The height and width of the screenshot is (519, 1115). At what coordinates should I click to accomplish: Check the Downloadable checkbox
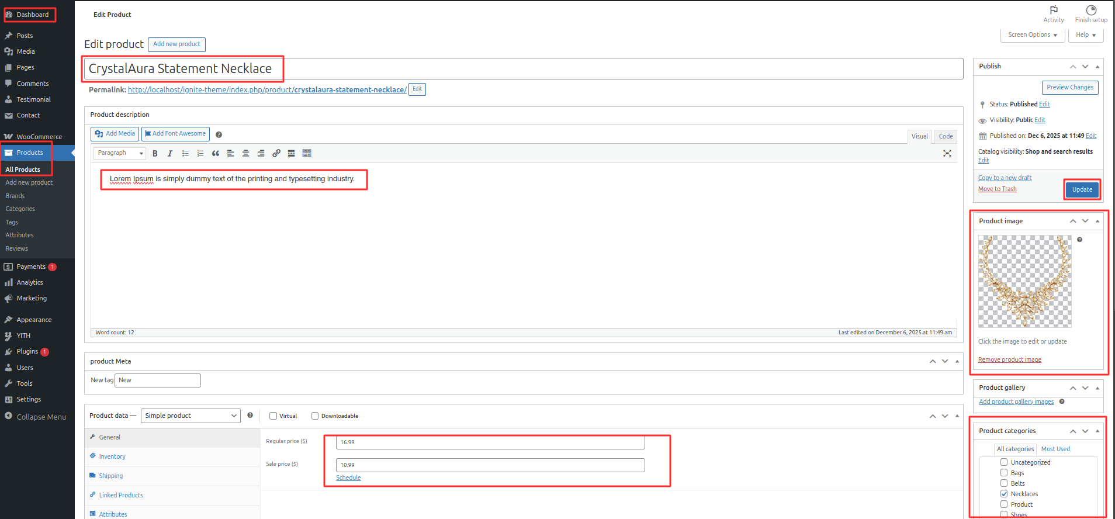click(315, 416)
